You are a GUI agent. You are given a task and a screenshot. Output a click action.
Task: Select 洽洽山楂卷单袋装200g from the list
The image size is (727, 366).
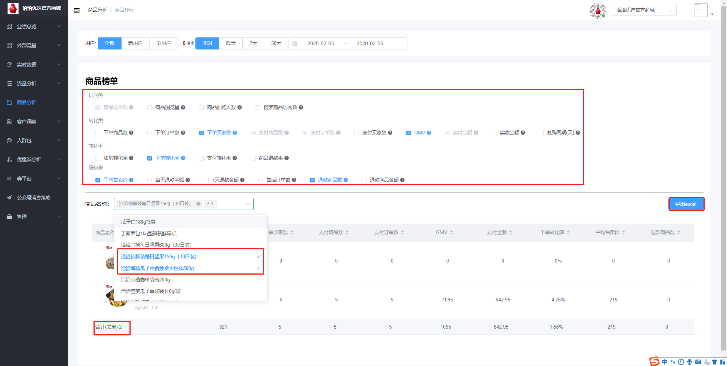coord(145,280)
